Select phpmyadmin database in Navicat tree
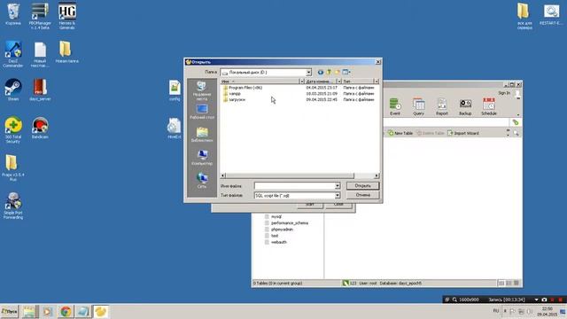567x319 pixels. 282,230
